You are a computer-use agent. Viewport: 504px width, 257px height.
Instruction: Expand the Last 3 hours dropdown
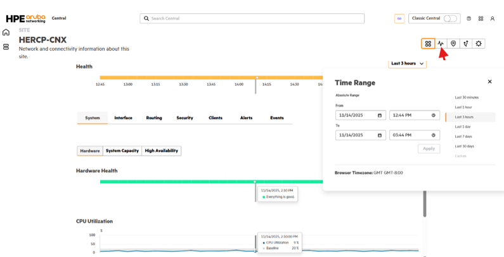click(407, 63)
